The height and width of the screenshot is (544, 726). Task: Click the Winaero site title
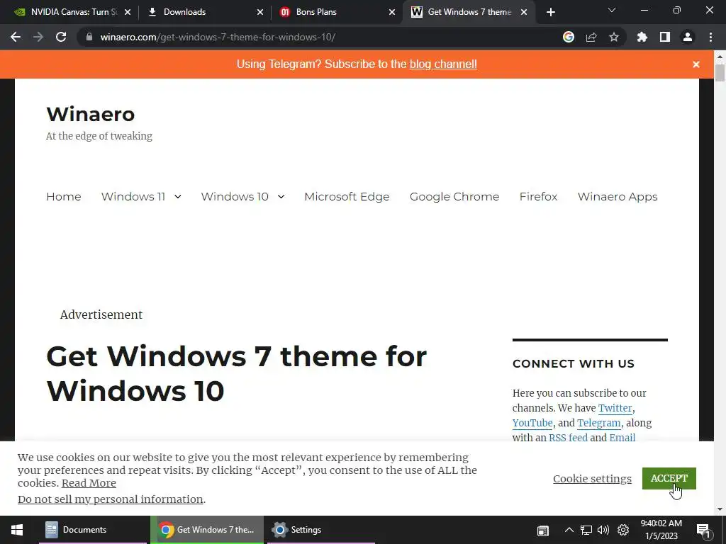point(91,114)
